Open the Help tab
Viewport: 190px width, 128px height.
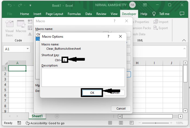[144, 14]
